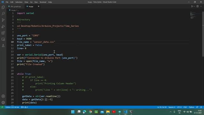Click the data = getData[2:][:-5] line

(x=37, y=99)
